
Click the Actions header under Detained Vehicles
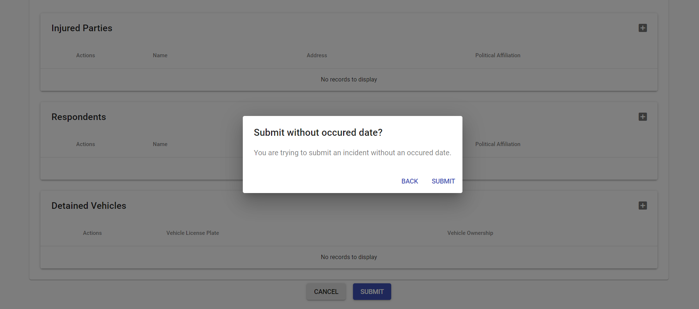pos(92,233)
